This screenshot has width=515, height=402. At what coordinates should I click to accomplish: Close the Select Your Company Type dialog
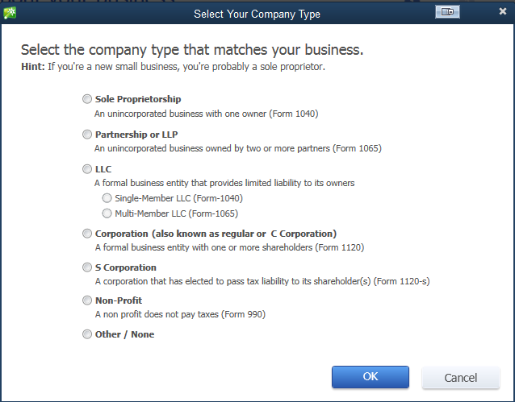(503, 11)
